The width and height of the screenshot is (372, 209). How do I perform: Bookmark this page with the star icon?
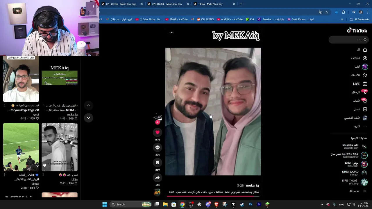pyautogui.click(x=327, y=12)
